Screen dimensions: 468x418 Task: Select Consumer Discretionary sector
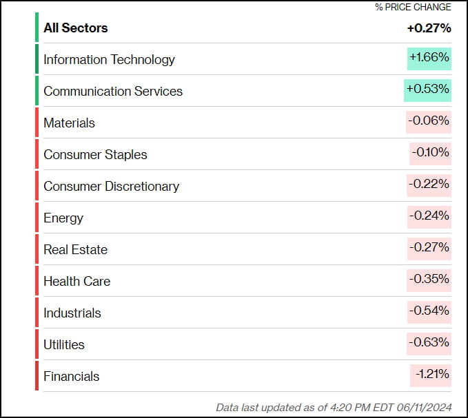[x=111, y=187]
